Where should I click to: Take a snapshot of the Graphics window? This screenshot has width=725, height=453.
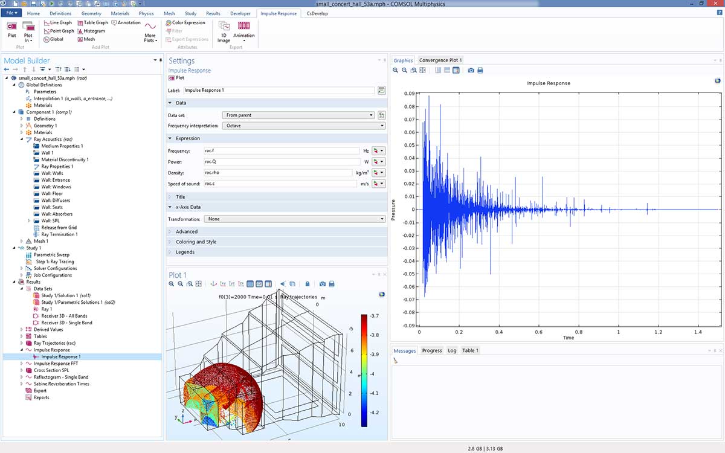[471, 71]
